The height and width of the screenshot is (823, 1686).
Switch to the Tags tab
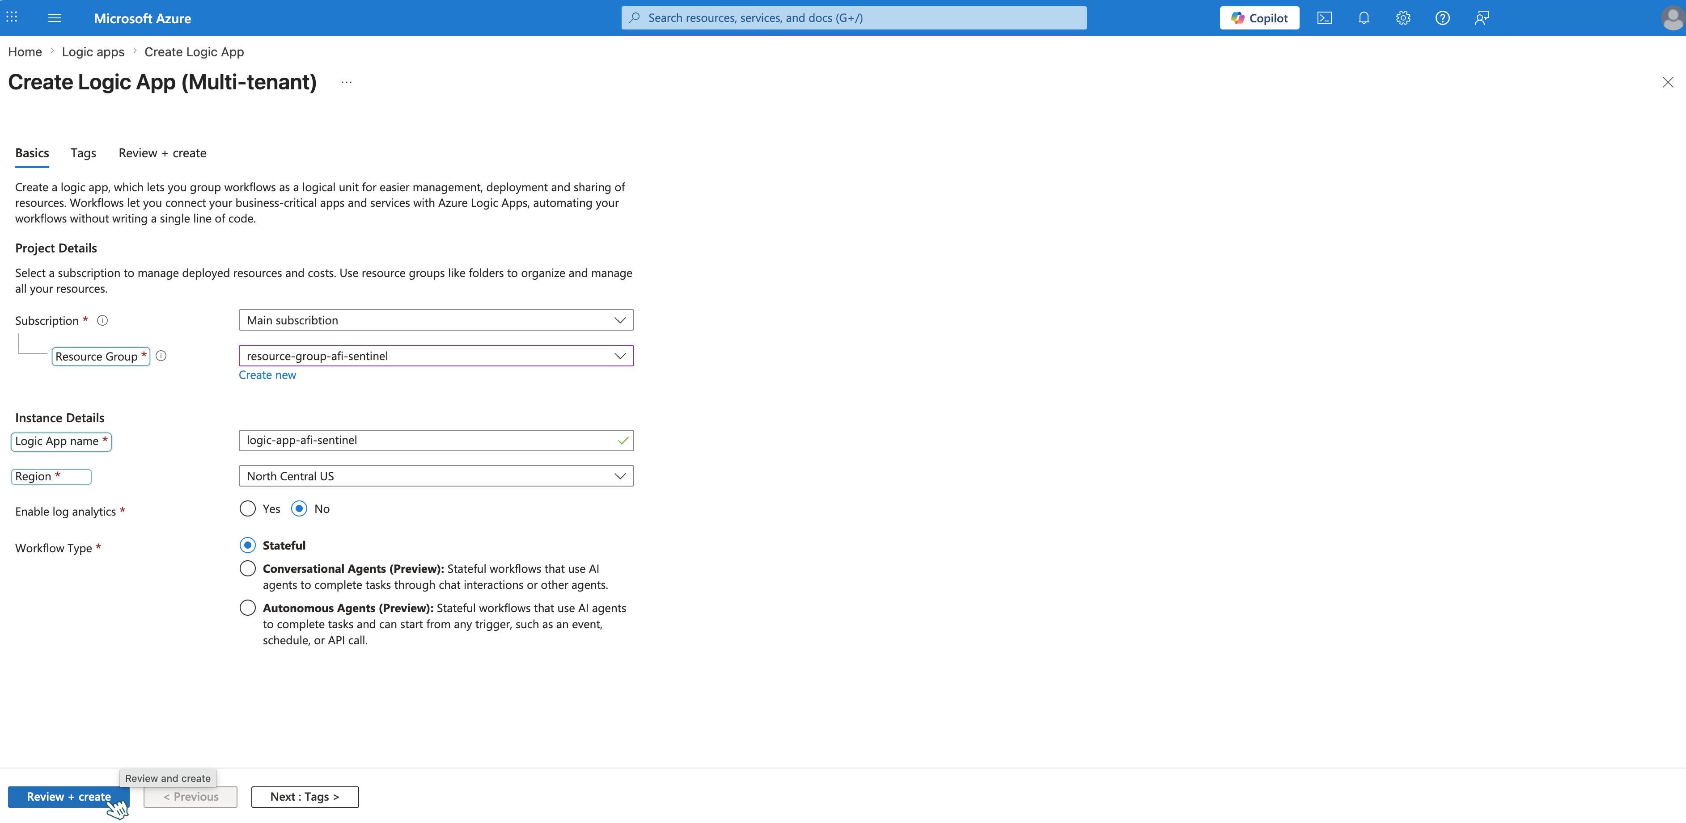pyautogui.click(x=83, y=153)
